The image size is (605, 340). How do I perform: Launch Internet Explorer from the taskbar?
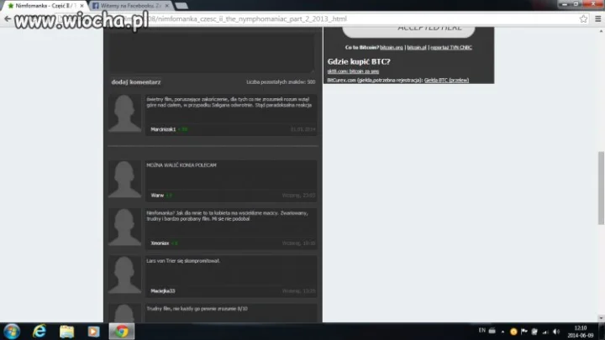(x=39, y=332)
